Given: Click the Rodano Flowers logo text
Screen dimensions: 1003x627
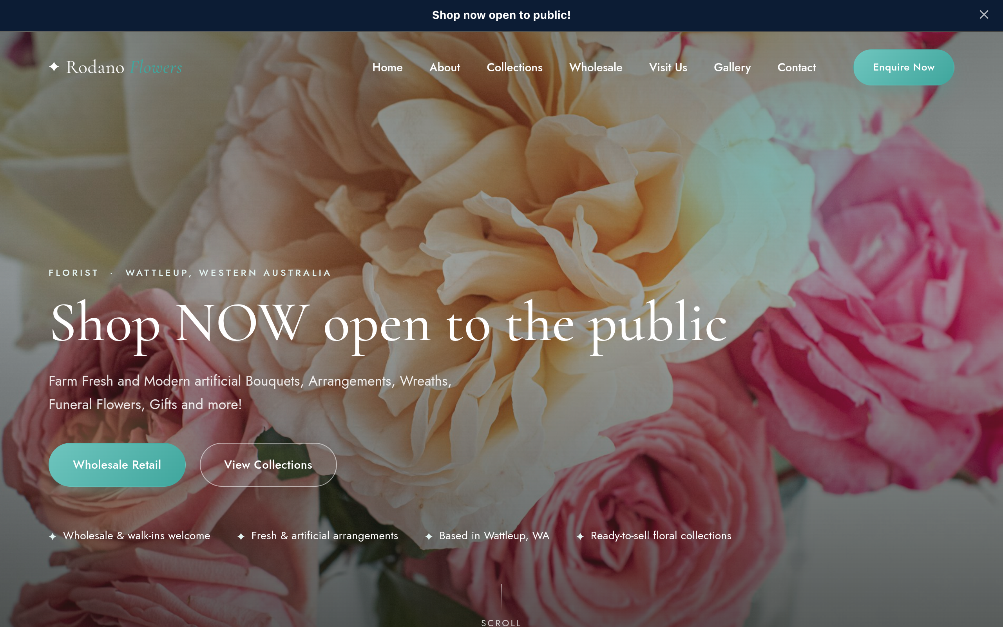Looking at the screenshot, I should (x=124, y=67).
